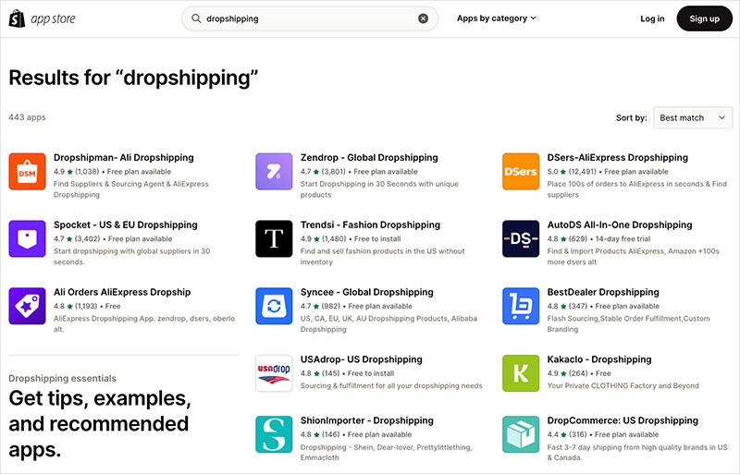
Task: Open the ShionImporter teal S icon
Action: coord(274,434)
